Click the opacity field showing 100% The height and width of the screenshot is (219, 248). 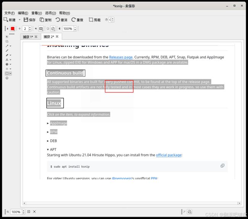[x=68, y=29]
